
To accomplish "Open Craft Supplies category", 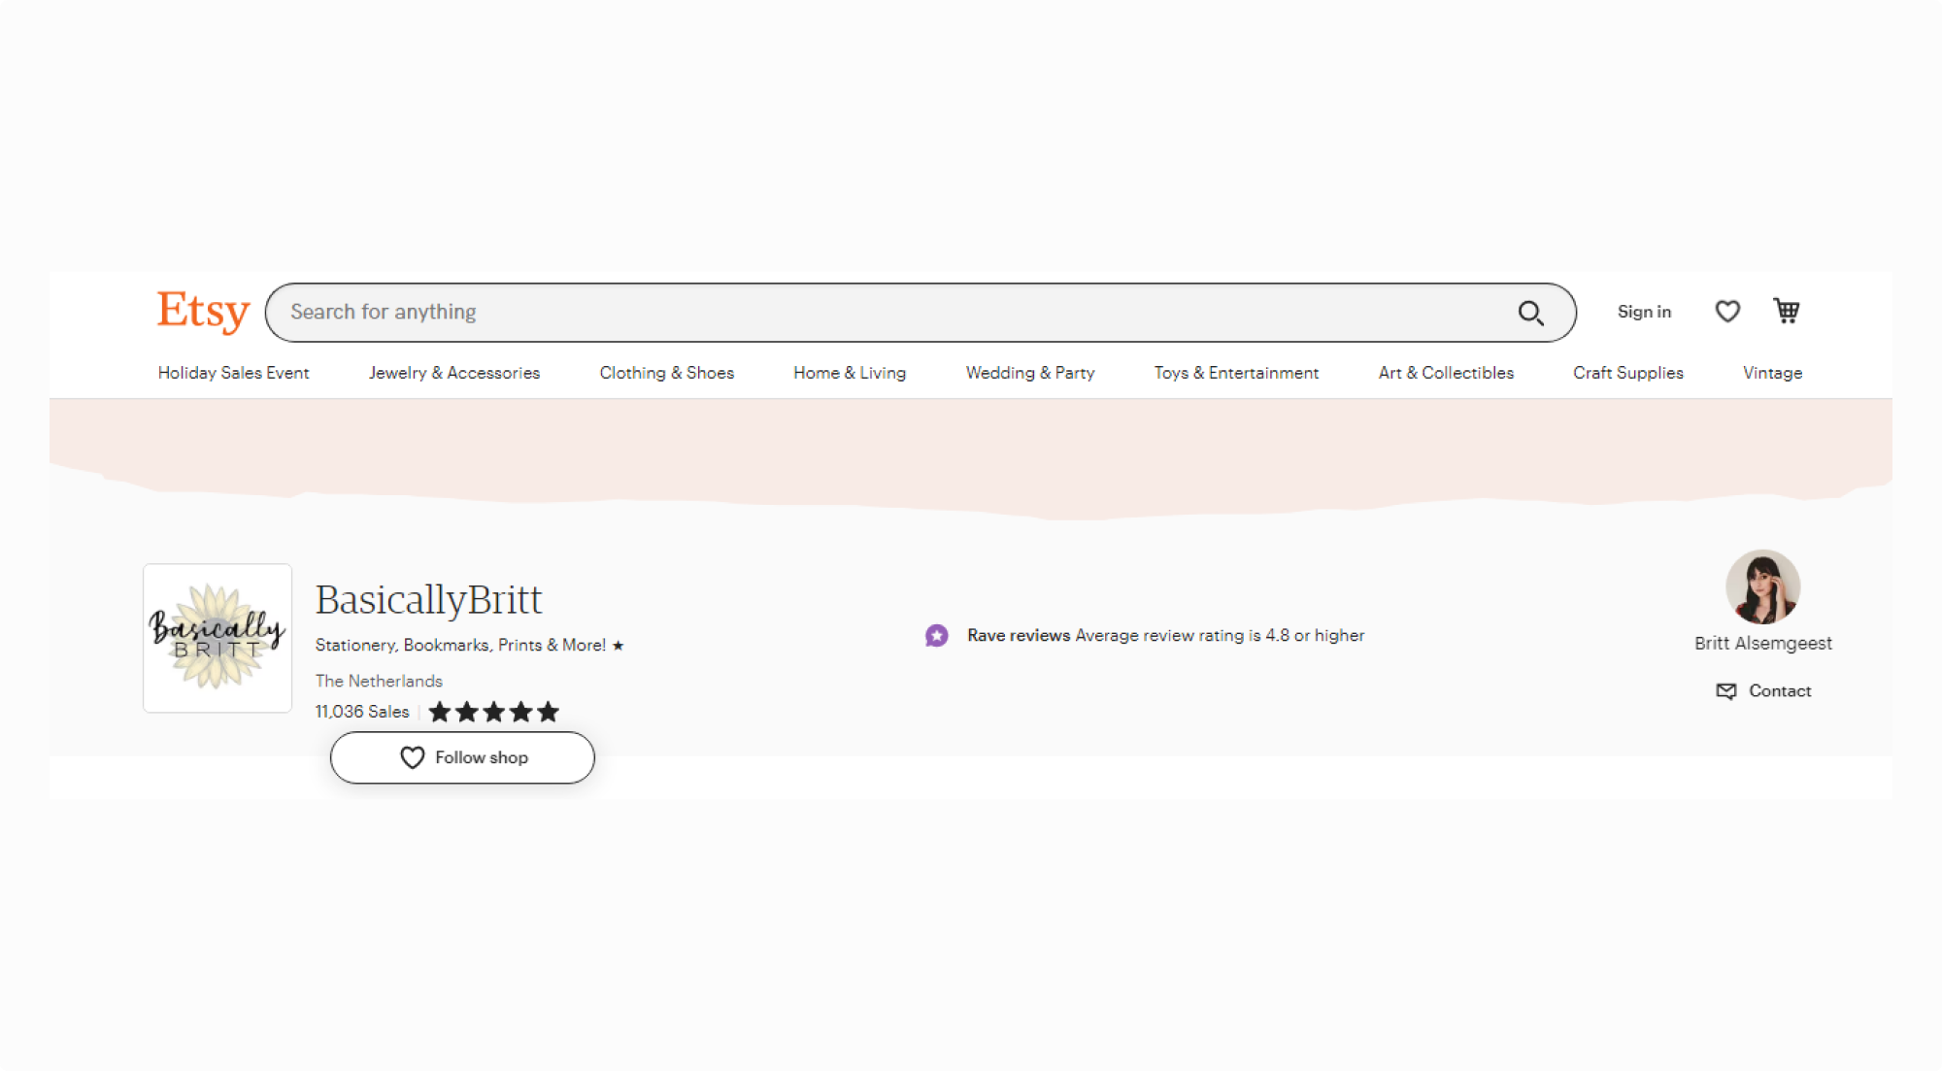I will 1628,373.
